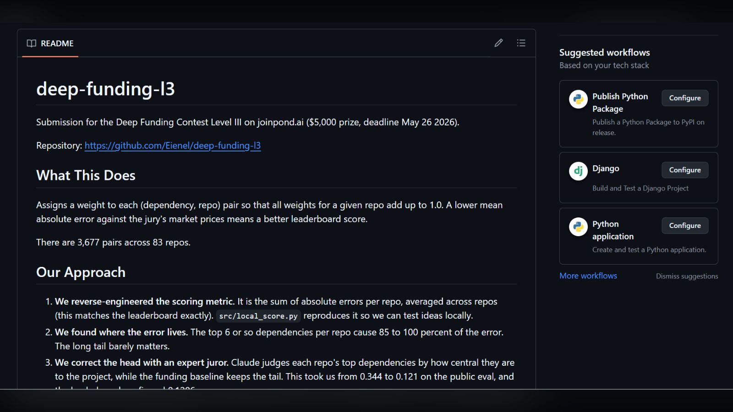Open the github.com/Eienel/deep-funding-l3 repository link
Image resolution: width=733 pixels, height=412 pixels.
click(173, 146)
